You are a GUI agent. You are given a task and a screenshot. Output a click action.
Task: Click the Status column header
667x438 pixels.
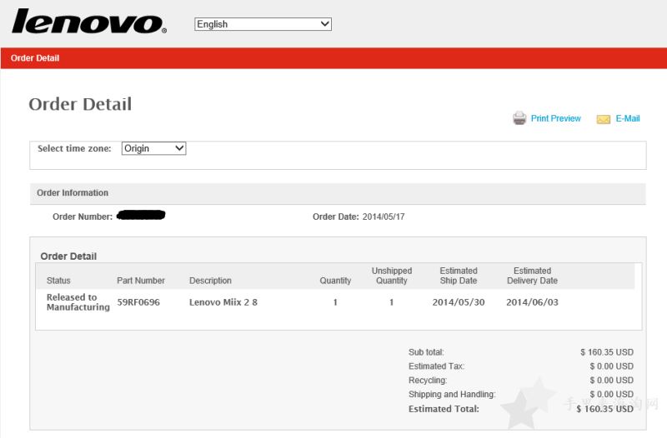point(58,281)
